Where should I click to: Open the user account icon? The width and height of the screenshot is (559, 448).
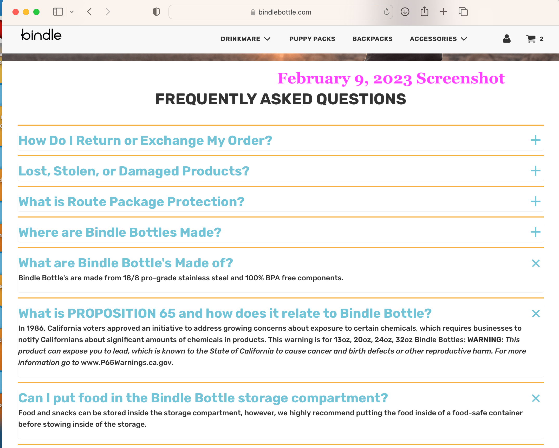tap(506, 39)
